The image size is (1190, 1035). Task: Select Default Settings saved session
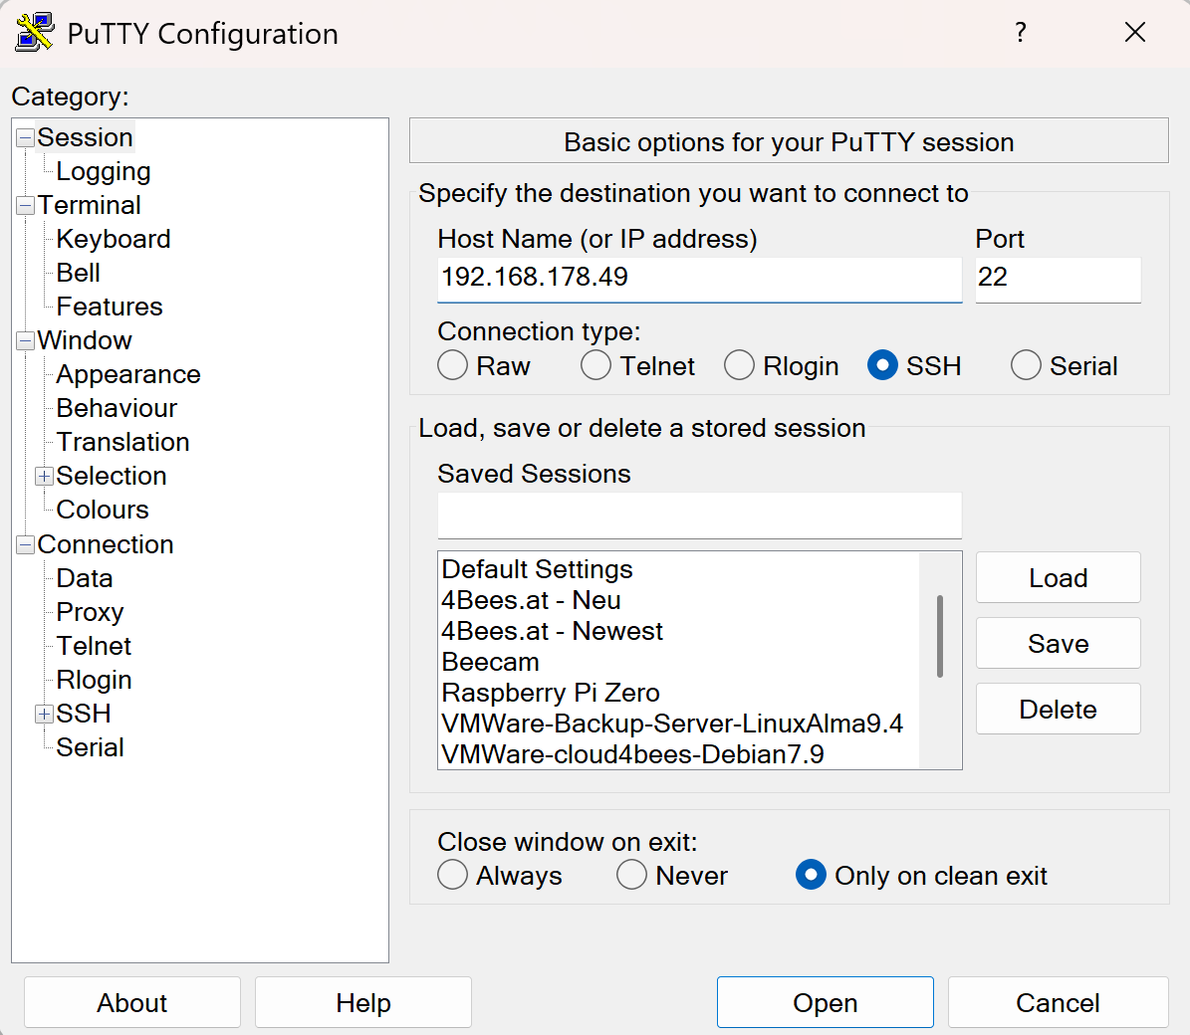[x=678, y=569]
